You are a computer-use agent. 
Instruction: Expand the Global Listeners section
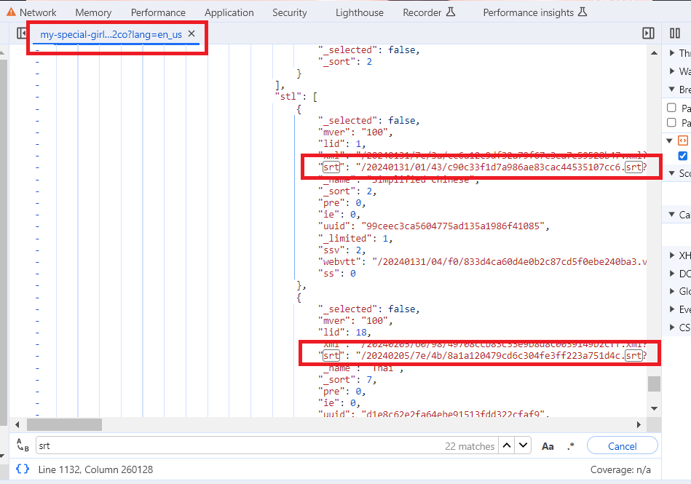[672, 291]
